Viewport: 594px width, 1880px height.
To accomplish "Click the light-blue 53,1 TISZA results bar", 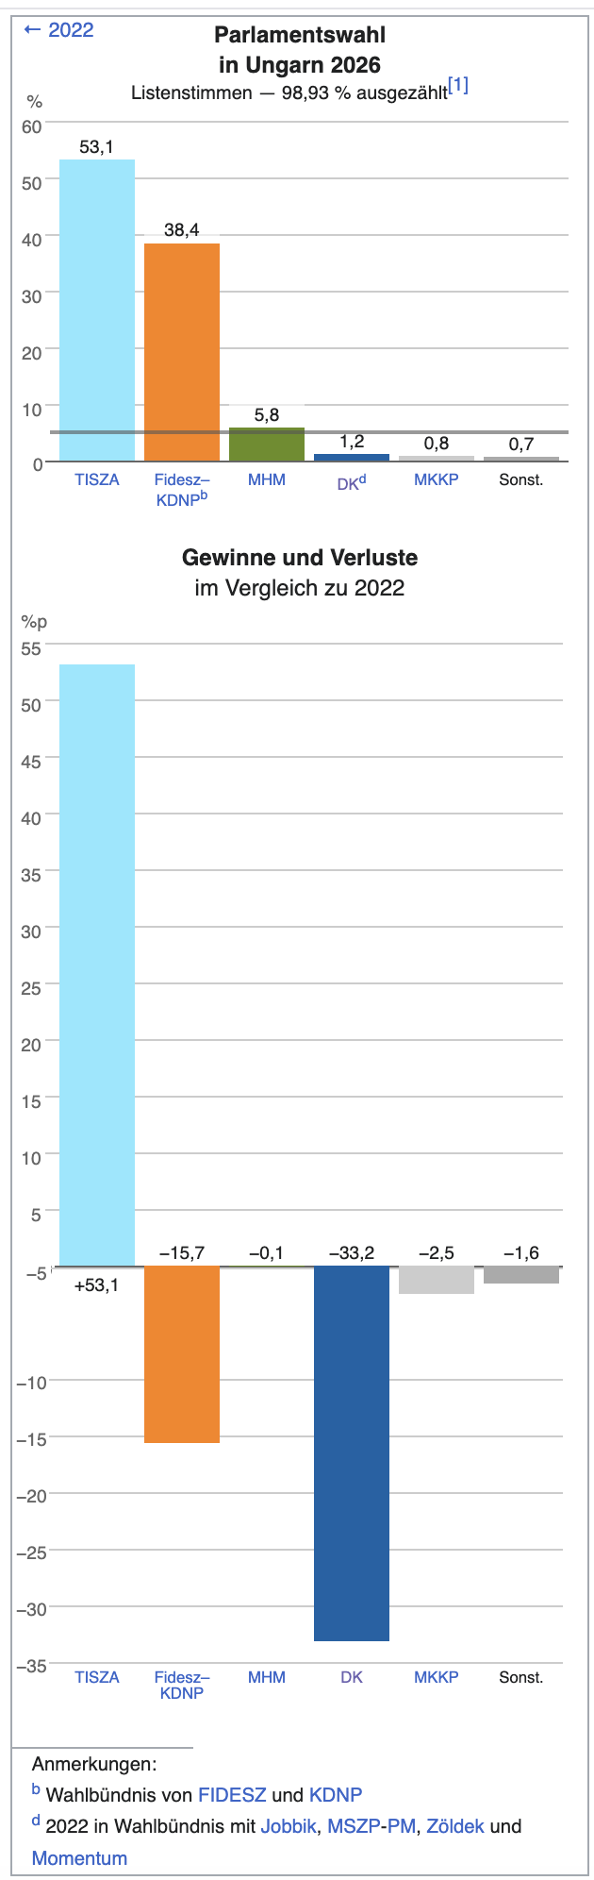I will click(97, 310).
